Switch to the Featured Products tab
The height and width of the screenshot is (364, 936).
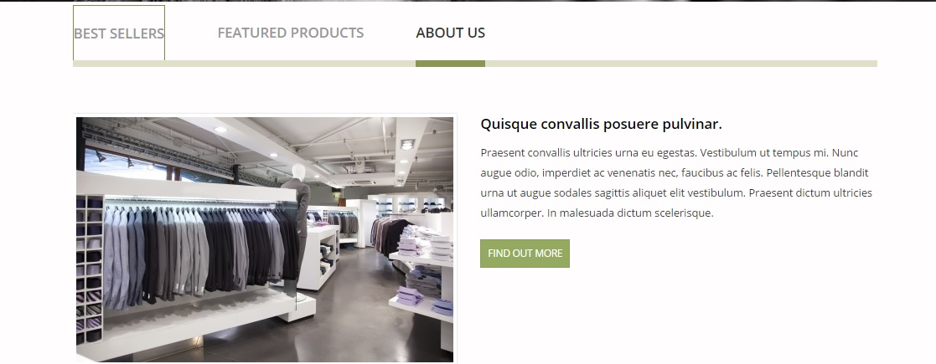290,33
